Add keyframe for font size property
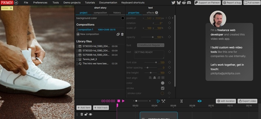 (x=169, y=62)
